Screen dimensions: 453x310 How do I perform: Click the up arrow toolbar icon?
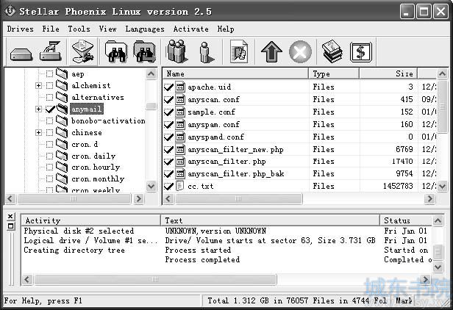coord(271,51)
